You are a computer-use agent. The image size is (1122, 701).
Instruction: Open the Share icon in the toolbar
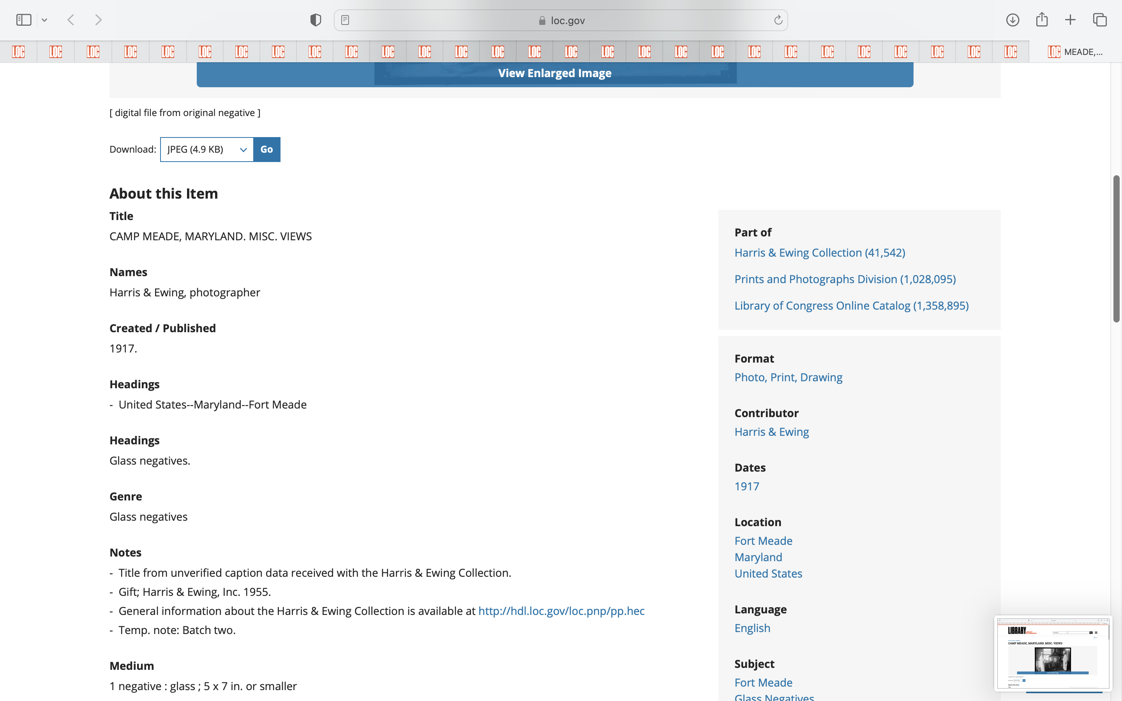(1042, 20)
